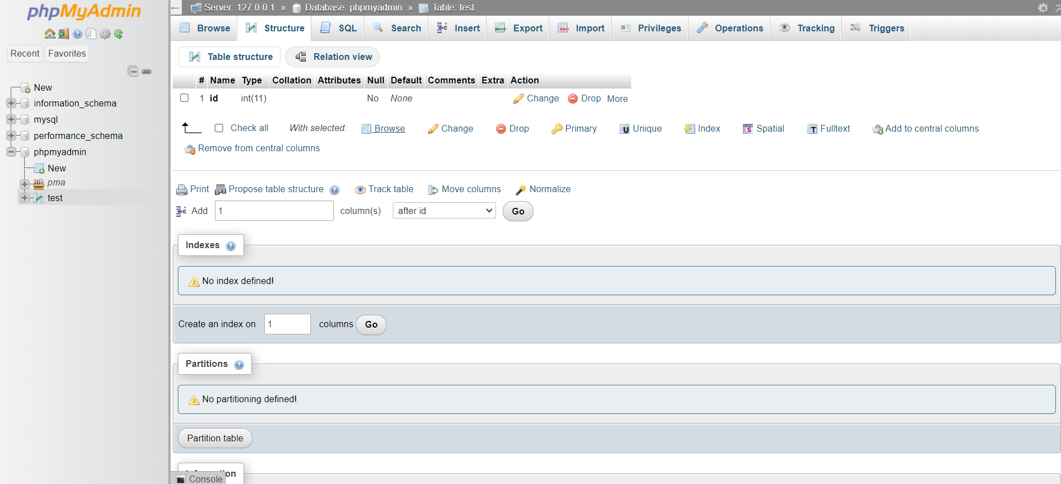Viewport: 1061px width, 484px height.
Task: Open navigation panel settings gear icon
Action: click(105, 34)
